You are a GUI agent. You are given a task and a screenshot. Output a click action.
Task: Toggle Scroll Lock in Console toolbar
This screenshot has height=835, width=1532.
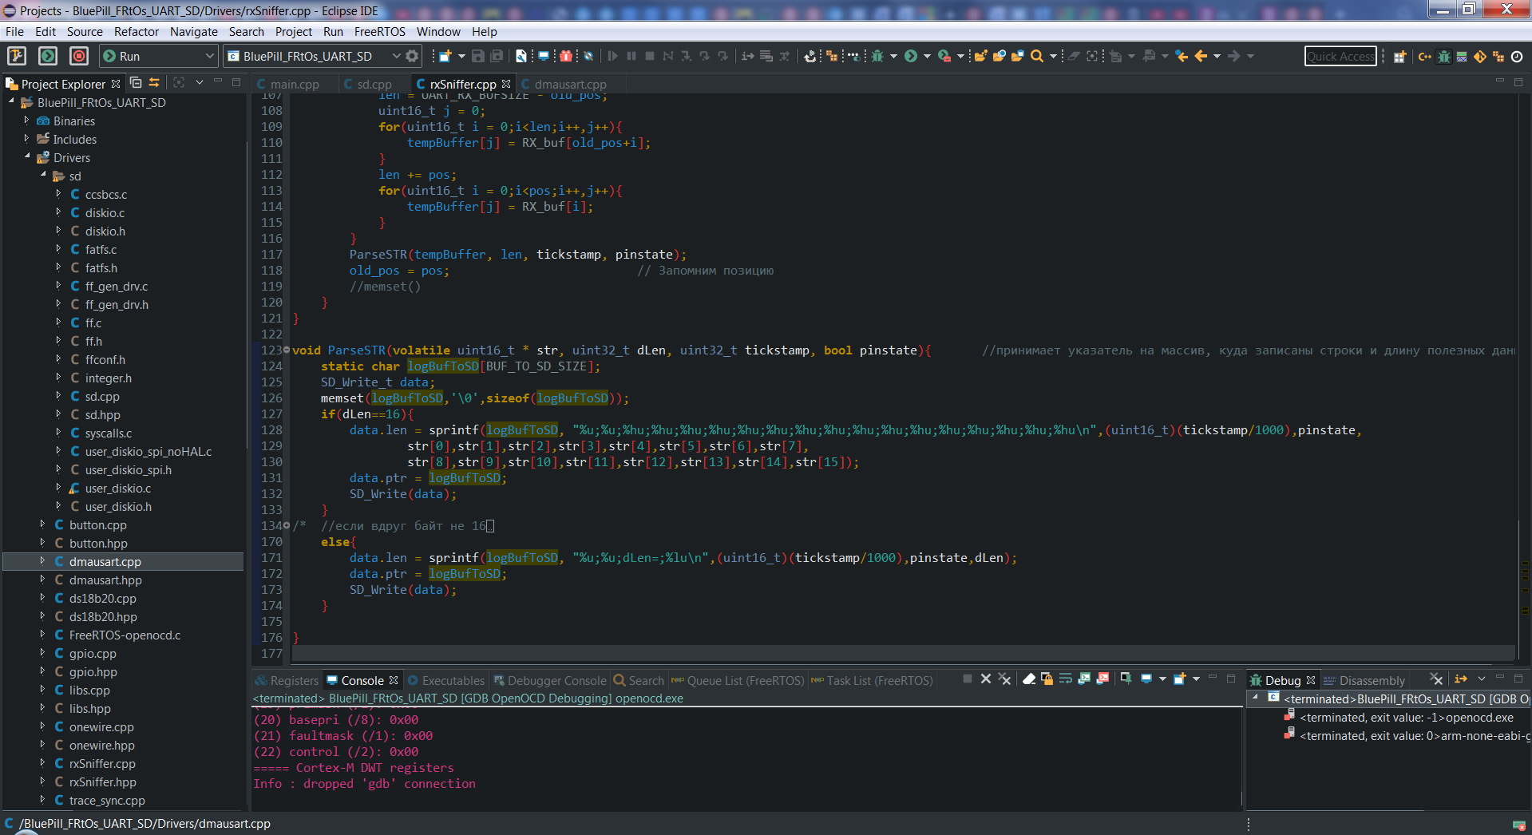click(x=1047, y=679)
